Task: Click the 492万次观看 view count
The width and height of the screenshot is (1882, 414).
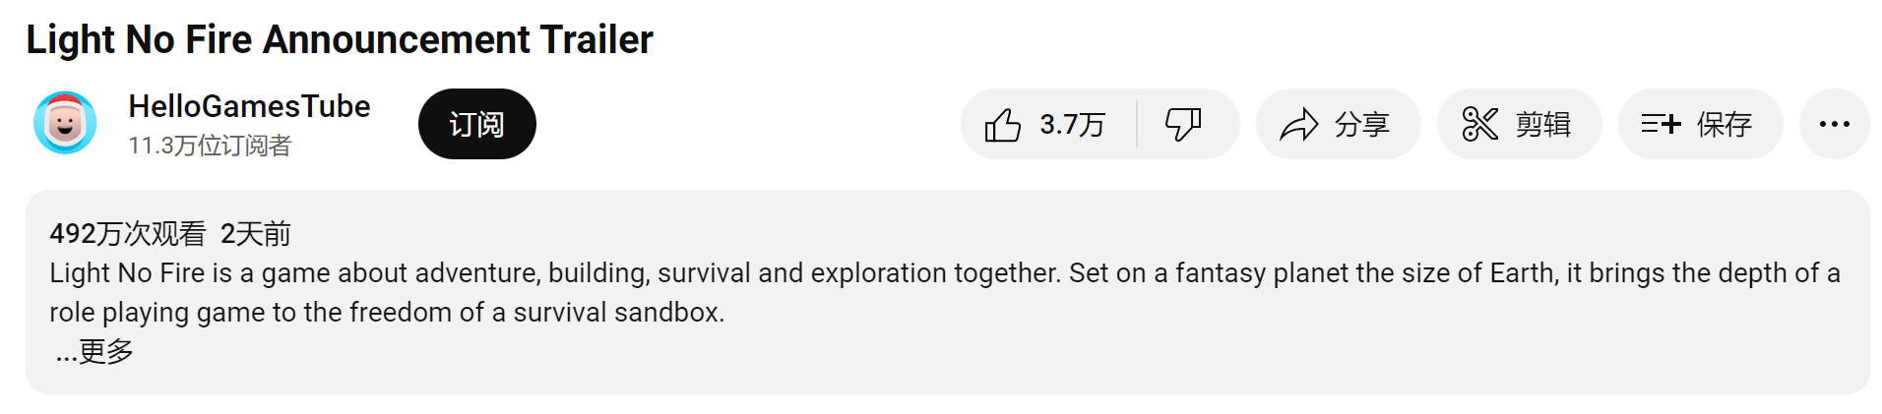Action: (127, 234)
